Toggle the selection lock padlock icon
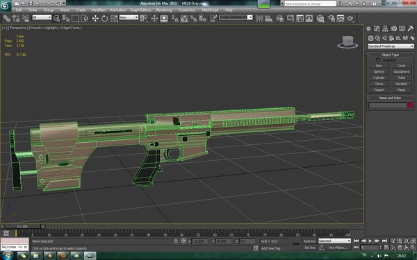This screenshot has height=260, width=417. (176, 241)
